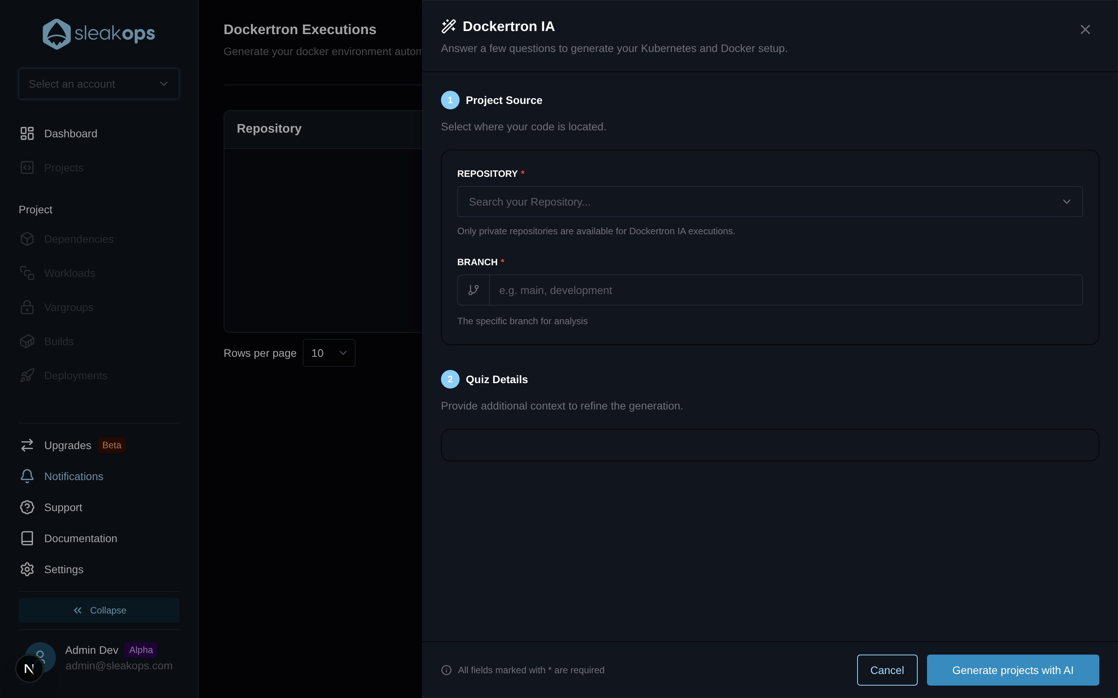1118x698 pixels.
Task: Click the Repository column header
Action: pyautogui.click(x=269, y=128)
